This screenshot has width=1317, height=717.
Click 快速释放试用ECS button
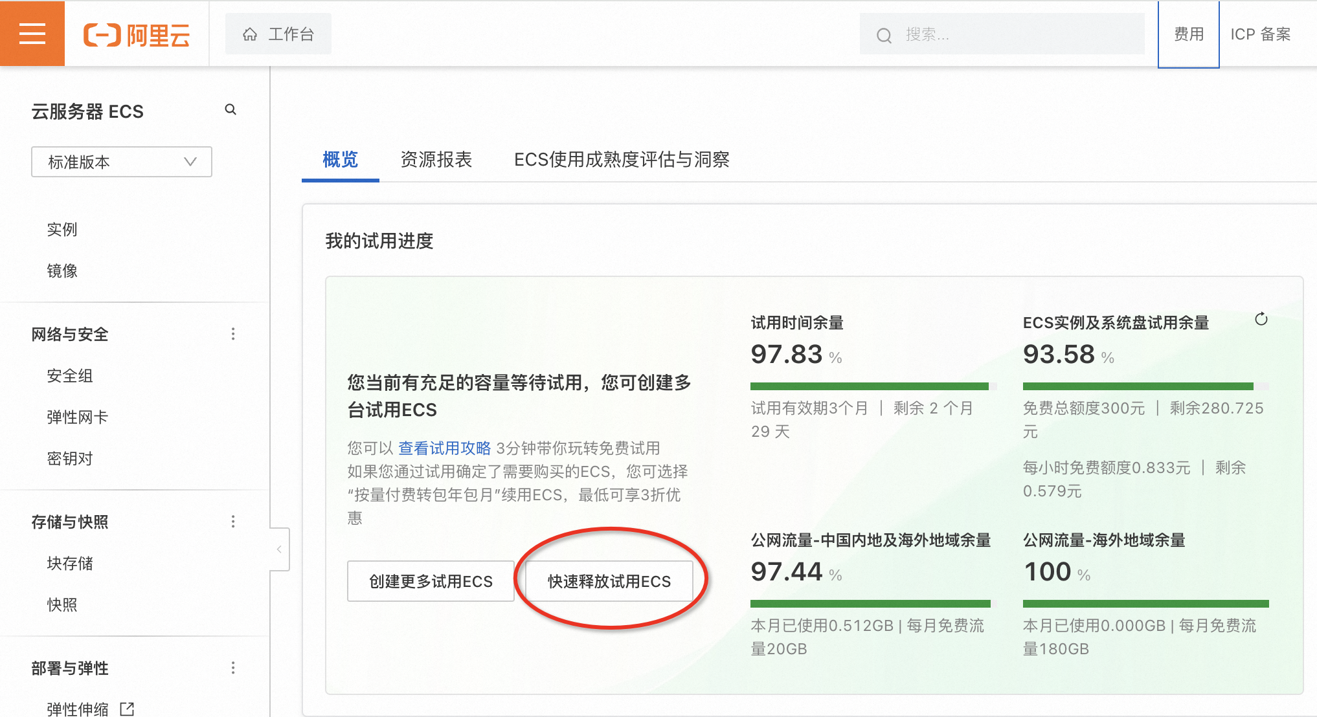tap(609, 581)
